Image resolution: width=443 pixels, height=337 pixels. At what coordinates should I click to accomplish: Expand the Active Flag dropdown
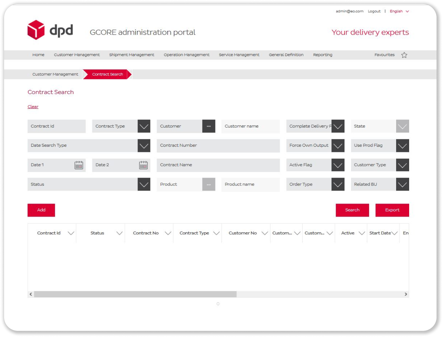[338, 165]
